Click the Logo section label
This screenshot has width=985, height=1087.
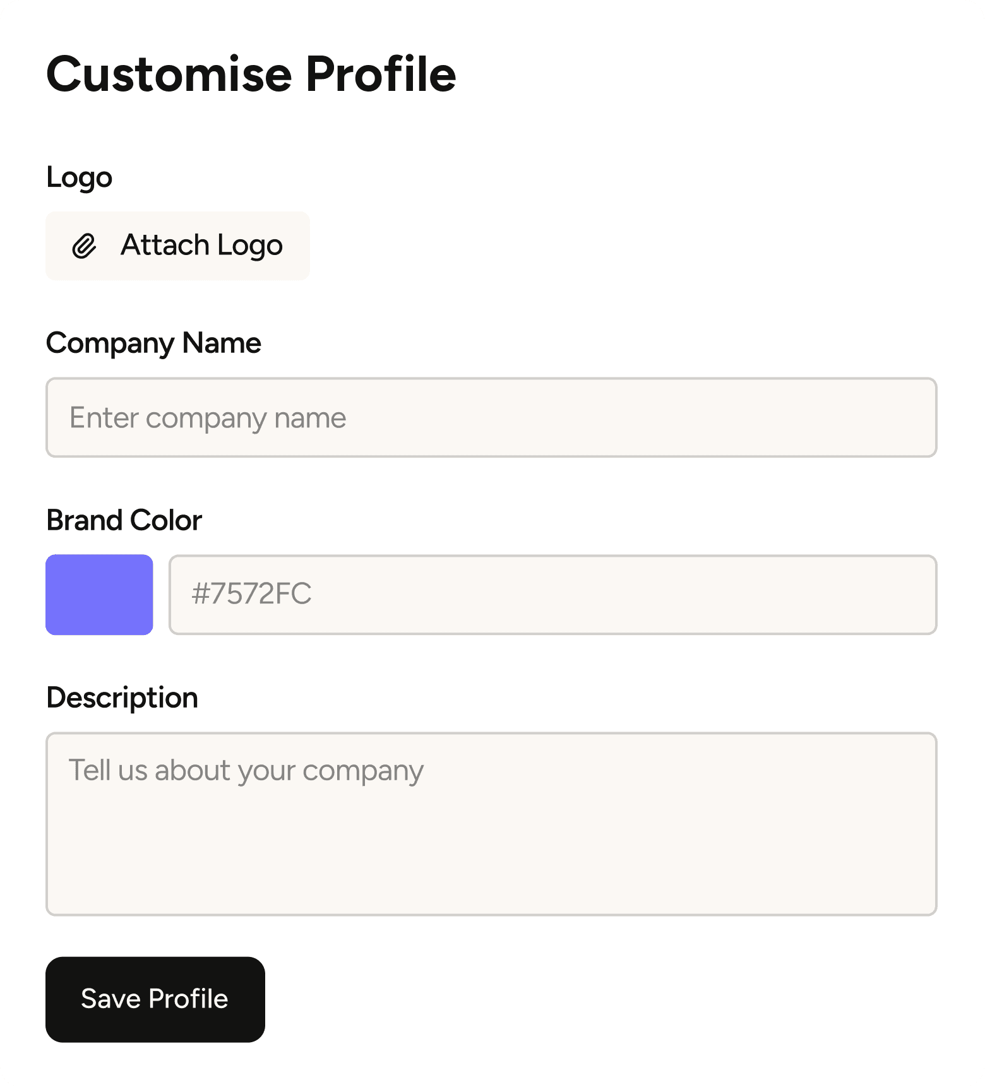(79, 178)
